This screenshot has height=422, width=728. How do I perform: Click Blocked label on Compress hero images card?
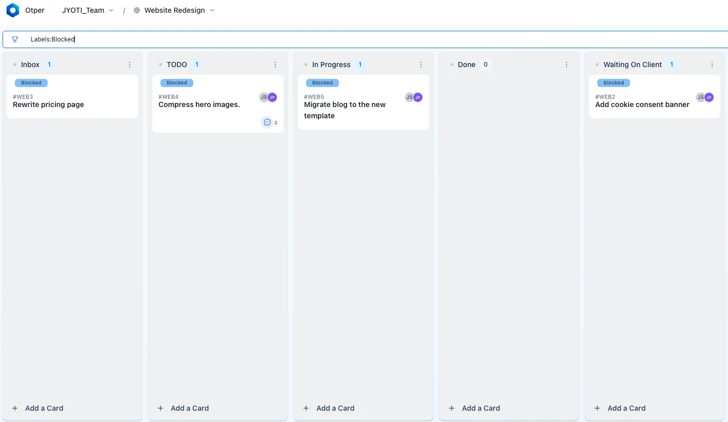[177, 82]
